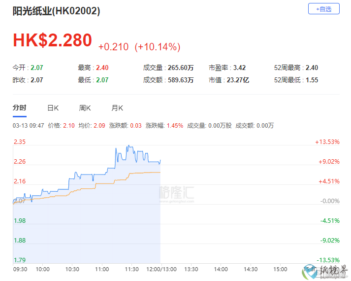The image size is (351, 281).
Task: Click the +9.02% axis label
Action: [x=329, y=162]
